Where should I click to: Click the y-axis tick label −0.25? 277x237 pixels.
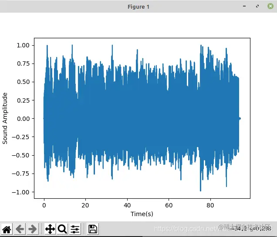pyautogui.click(x=20, y=137)
